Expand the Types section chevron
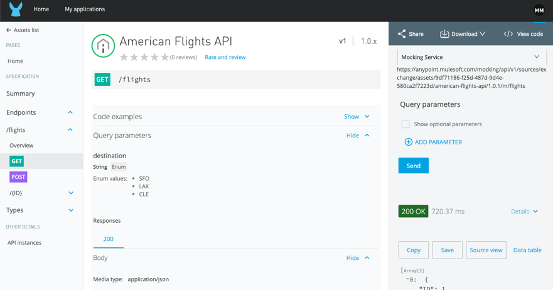The image size is (553, 290). coord(71,210)
